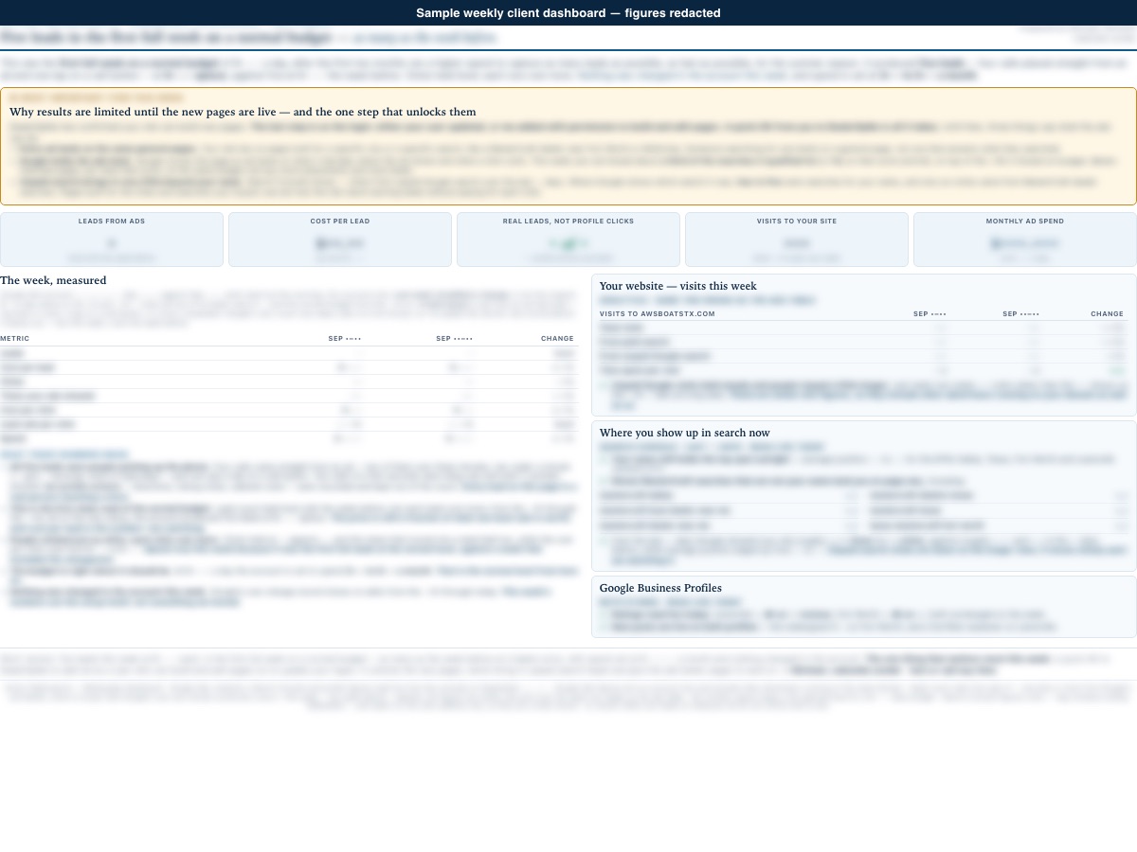The image size is (1137, 852).
Task: Select the 'REAL LEADS, NOT PROFILE CLICKS' card label
Action: point(568,221)
